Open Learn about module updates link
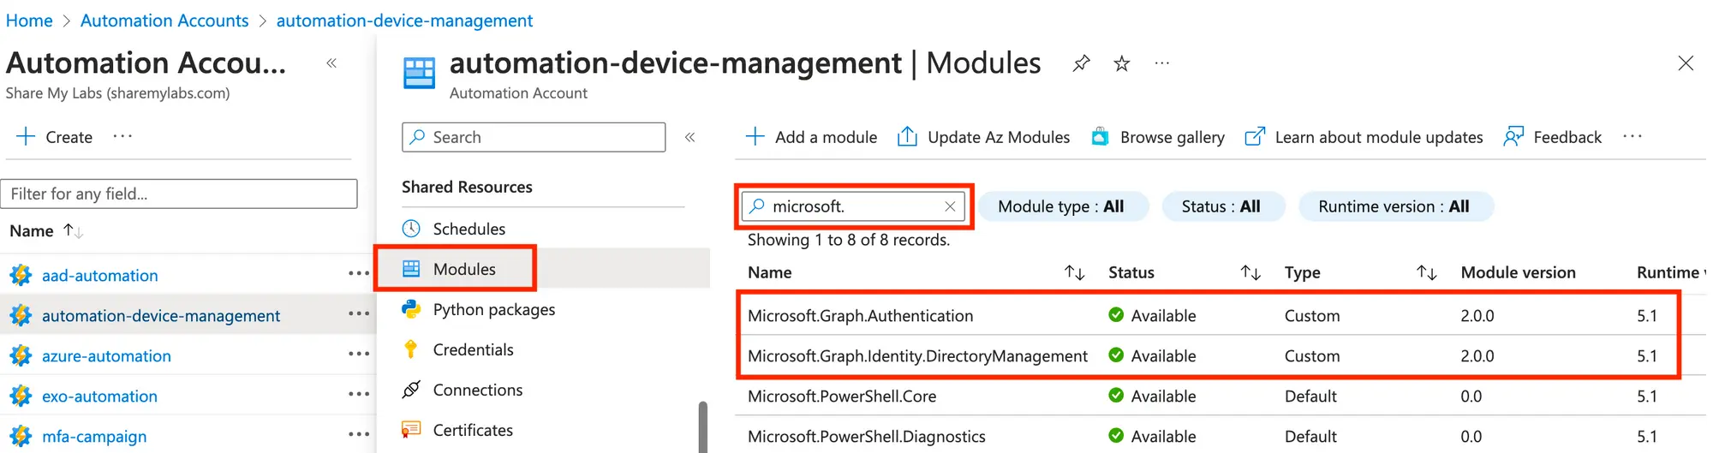 click(x=1364, y=137)
